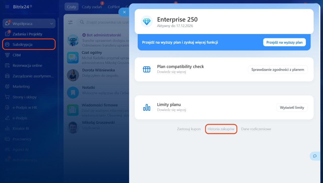Screen dimensions: 323x183
Task: Click Dorota Wiśniewska's profile photo
Action: (73, 75)
